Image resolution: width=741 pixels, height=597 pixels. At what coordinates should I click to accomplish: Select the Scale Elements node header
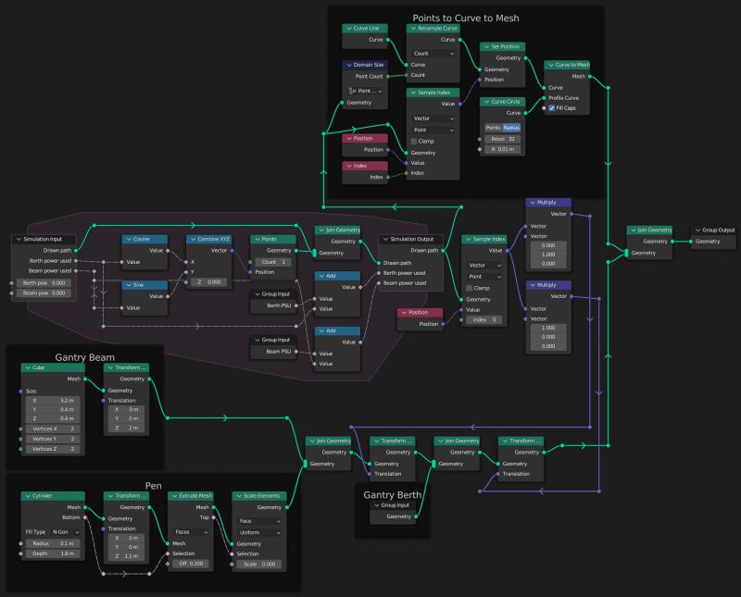coord(258,495)
